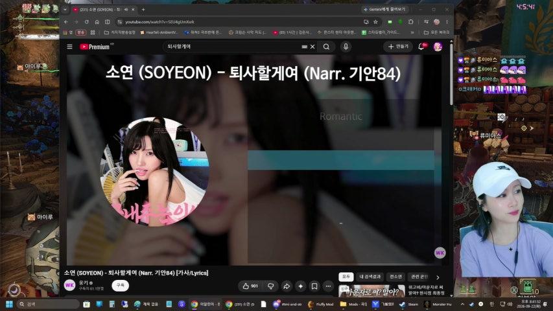553x311 pixels.
Task: Open Chrome three-dot menu
Action: (447, 22)
